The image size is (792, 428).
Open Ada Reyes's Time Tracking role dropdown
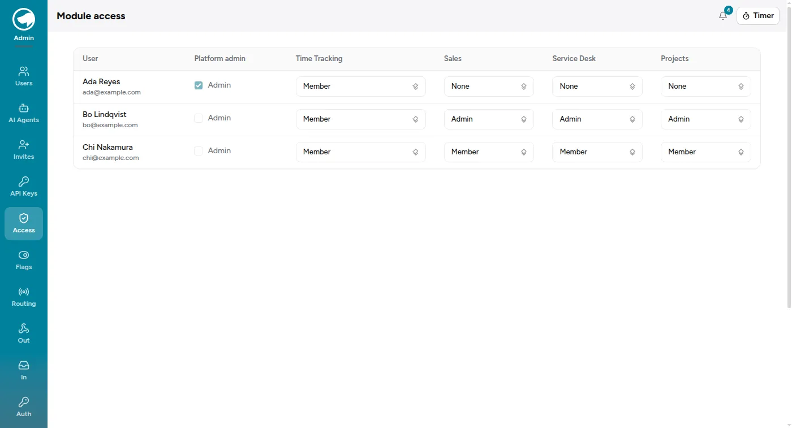360,87
